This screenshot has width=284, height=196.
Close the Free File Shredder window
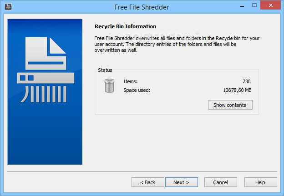coord(271,5)
